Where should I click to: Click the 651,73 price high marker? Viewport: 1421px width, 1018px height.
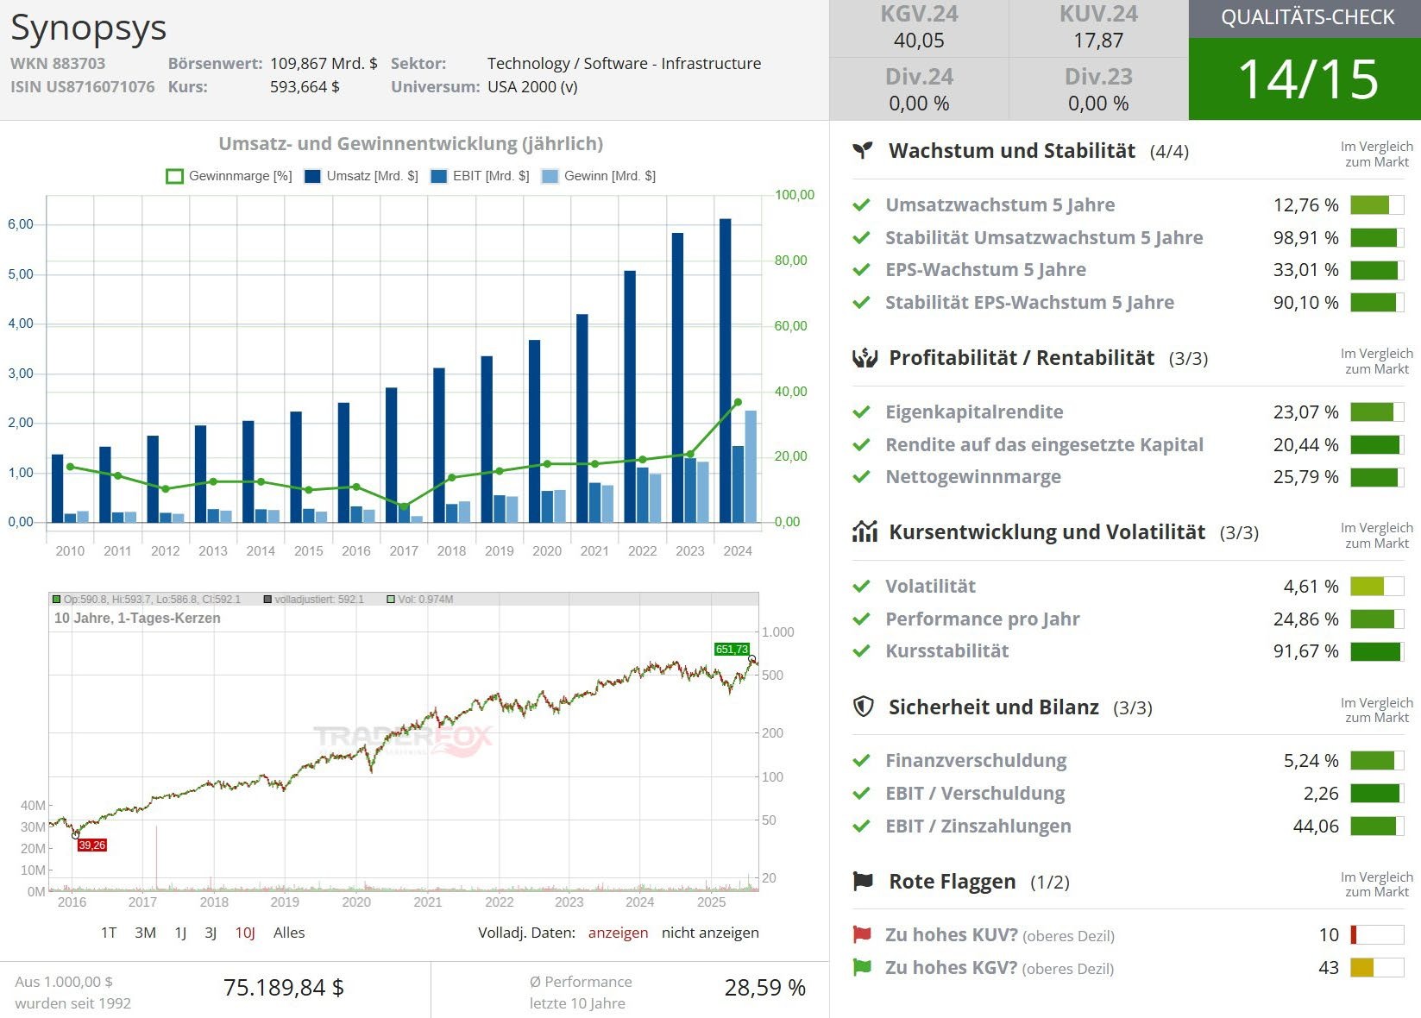[732, 650]
